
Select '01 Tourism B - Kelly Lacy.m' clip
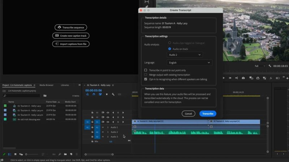[x=30, y=115]
